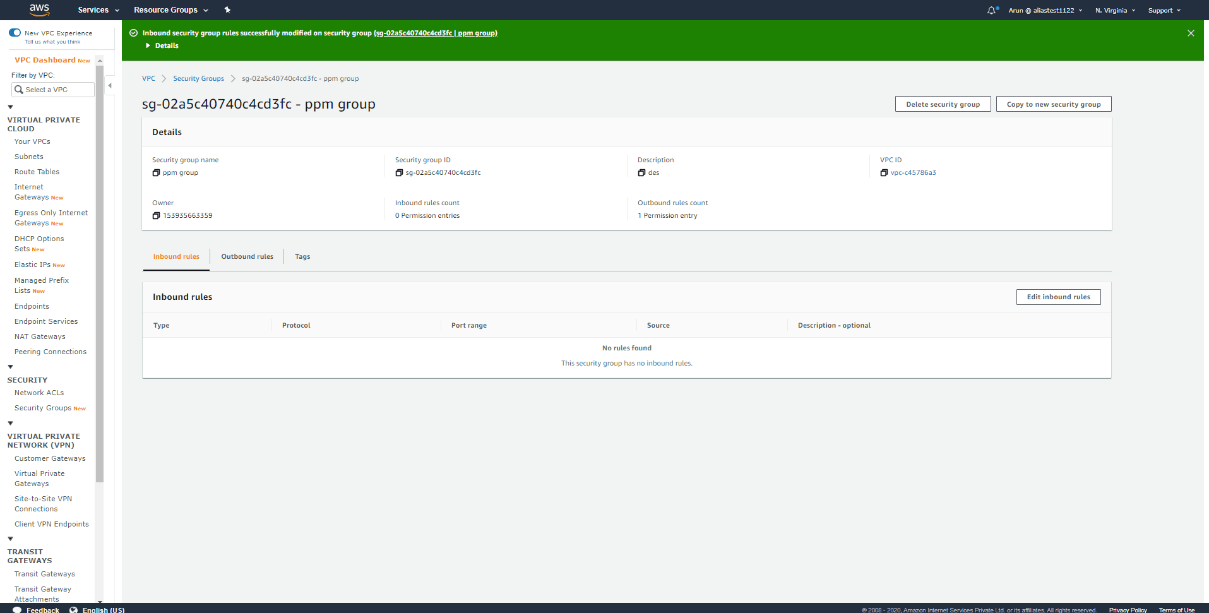
Task: Click the copy icon next to Description
Action: [x=641, y=172]
